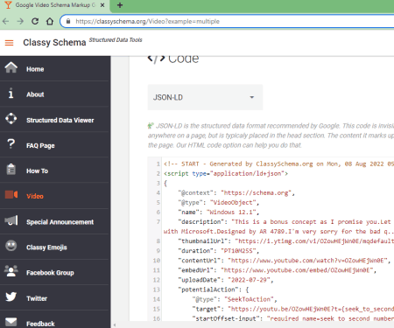Click code line with "@type": "VideoObject"
Screen dimensions: 394x328
click(x=218, y=202)
